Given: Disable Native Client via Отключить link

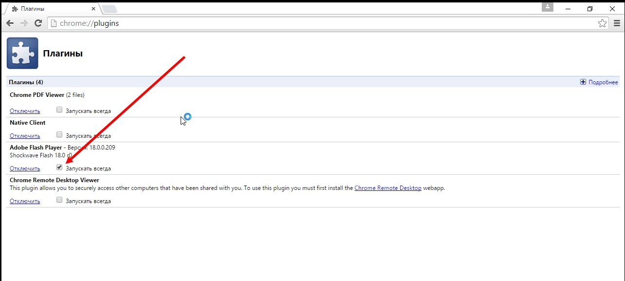Looking at the screenshot, I should point(25,136).
